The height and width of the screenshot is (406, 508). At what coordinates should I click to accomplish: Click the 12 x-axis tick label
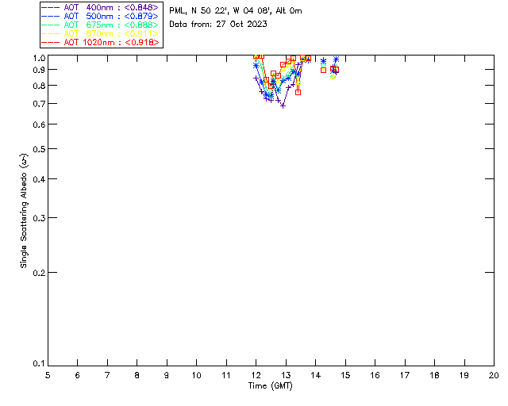click(256, 375)
